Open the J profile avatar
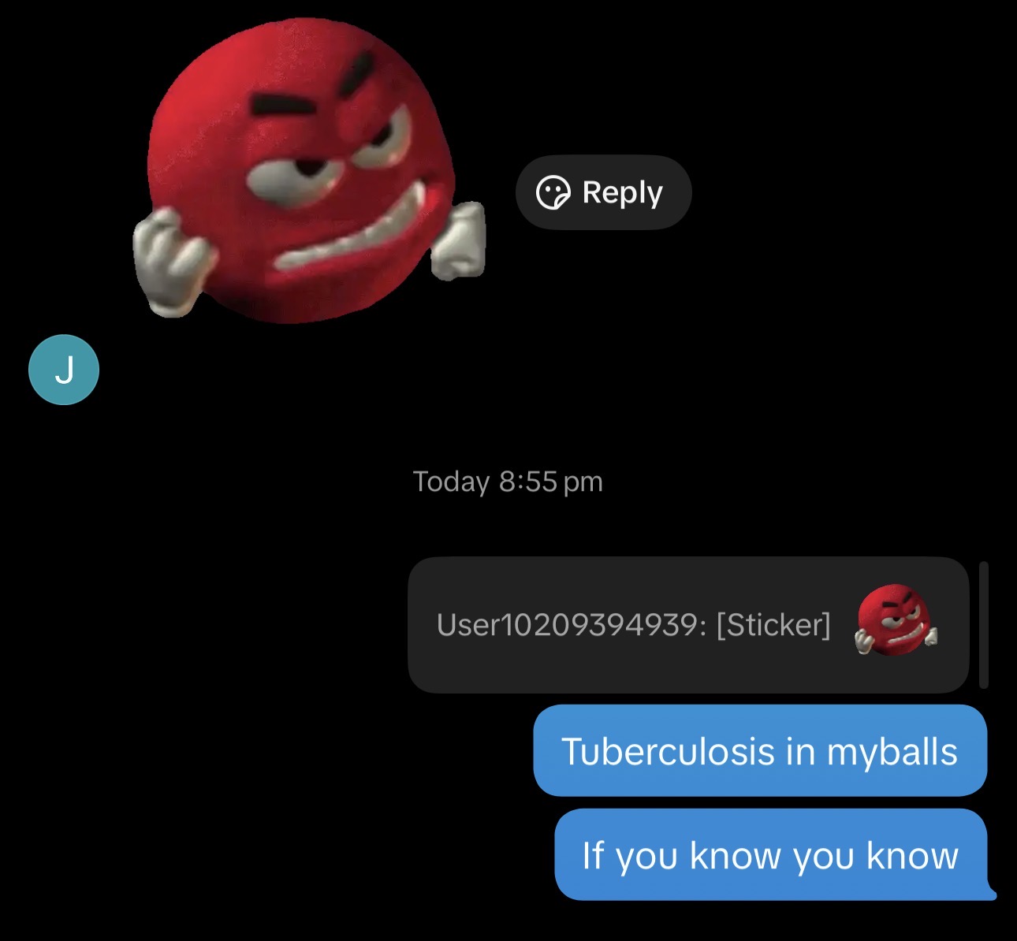Screen dimensions: 1017x941 pos(64,370)
